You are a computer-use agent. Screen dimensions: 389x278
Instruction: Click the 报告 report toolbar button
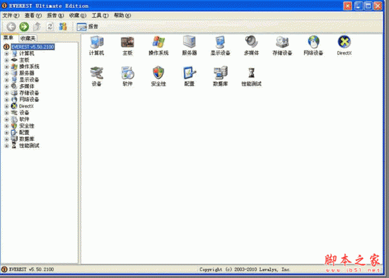point(88,27)
